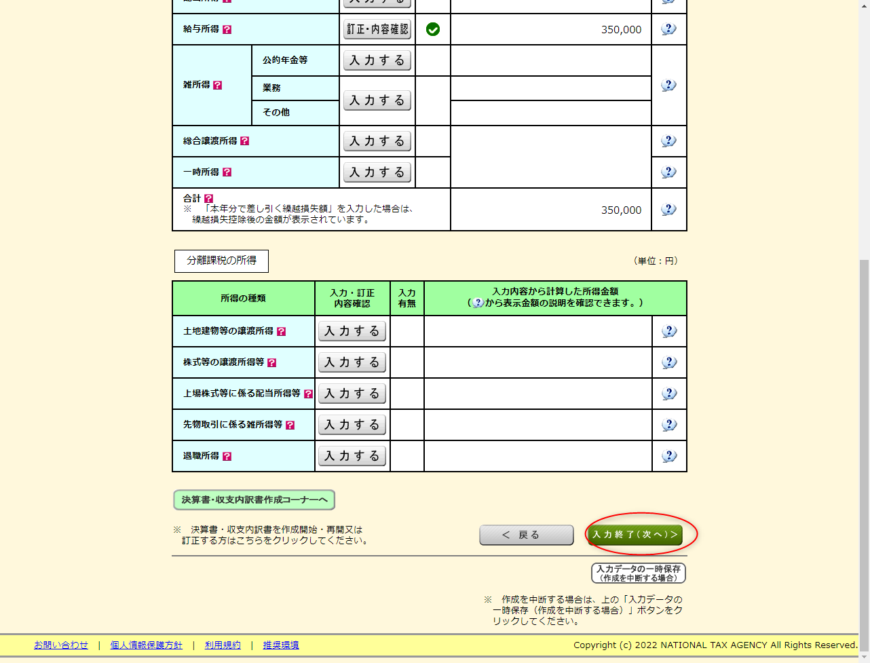
Task: Click 入力する for 総合譲渡所得
Action: pos(377,141)
